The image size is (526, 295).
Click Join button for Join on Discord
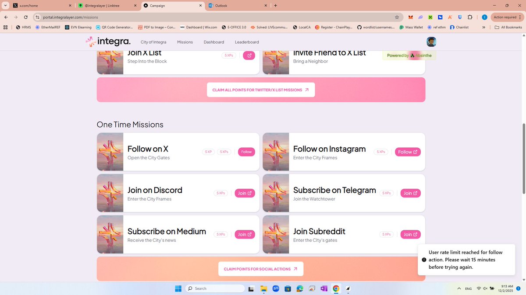(245, 193)
